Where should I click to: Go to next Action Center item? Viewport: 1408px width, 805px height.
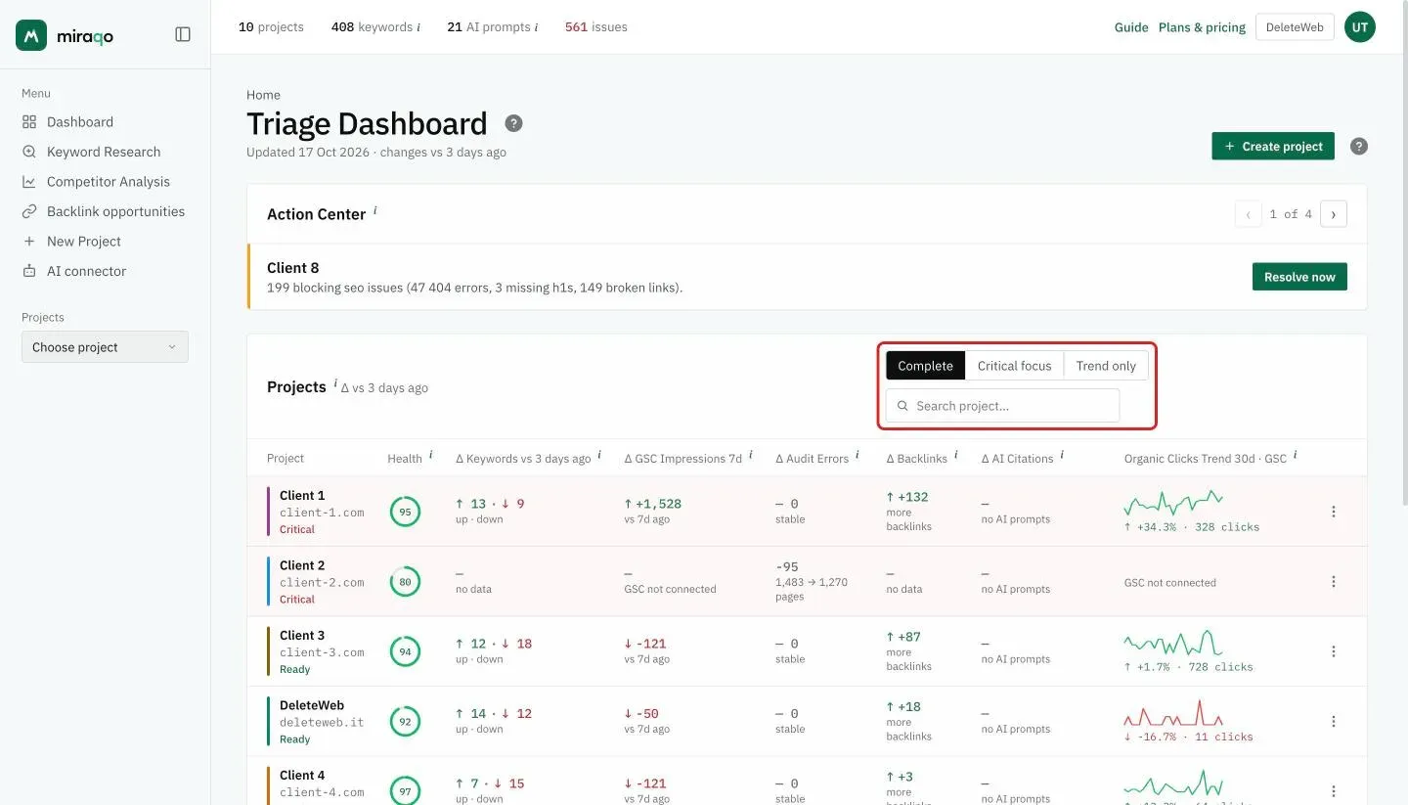[1334, 214]
